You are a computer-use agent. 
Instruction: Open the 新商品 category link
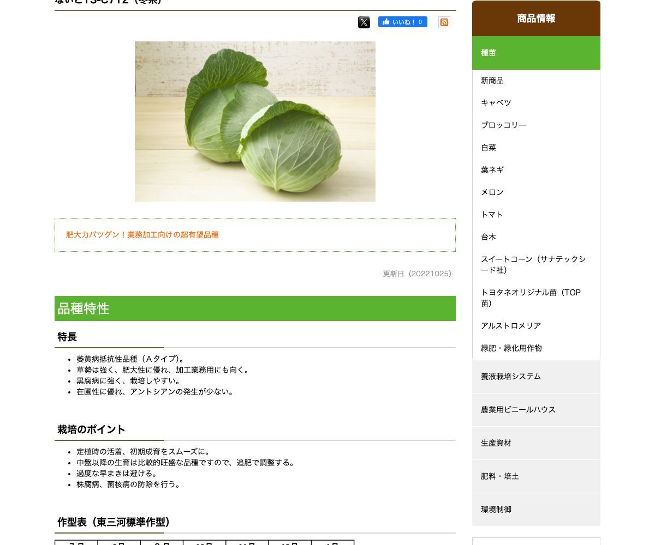(492, 81)
